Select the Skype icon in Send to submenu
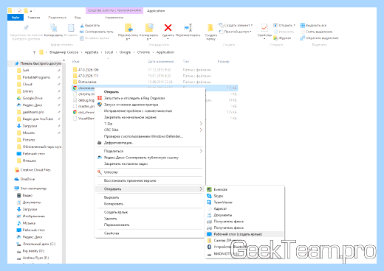 click(x=209, y=196)
